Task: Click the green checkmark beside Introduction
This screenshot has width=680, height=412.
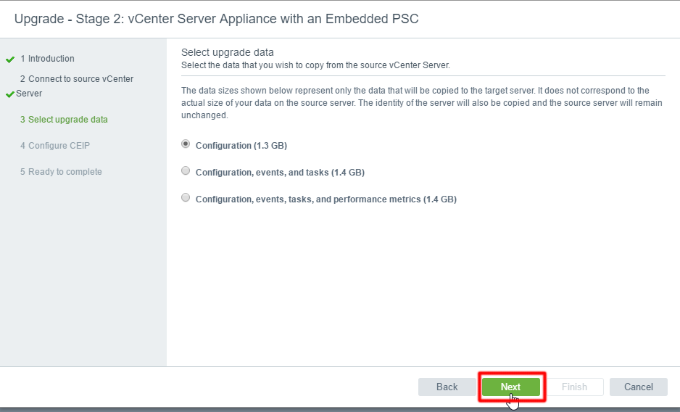Action: click(10, 59)
